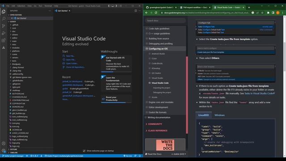Open the Accounts icon in VS Code activity bar
Viewport: 286px width, 161px height.
tap(4, 144)
